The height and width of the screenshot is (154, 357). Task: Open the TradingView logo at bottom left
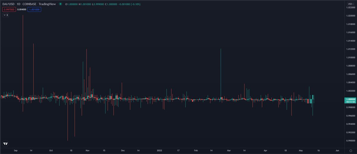pos(5,144)
